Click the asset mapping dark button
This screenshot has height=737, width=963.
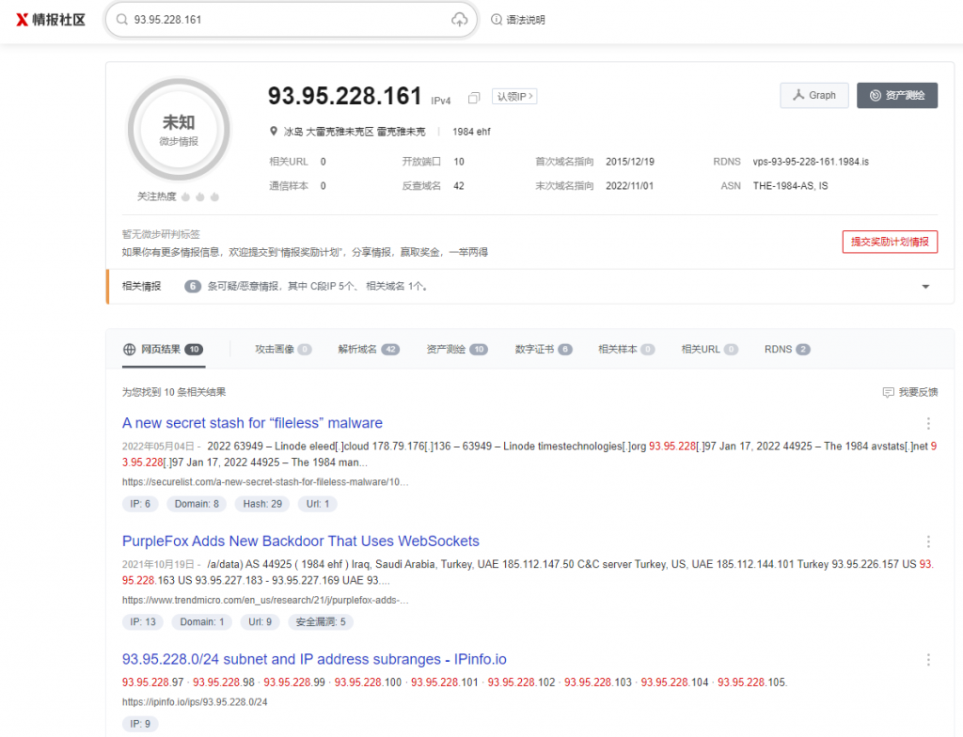897,95
